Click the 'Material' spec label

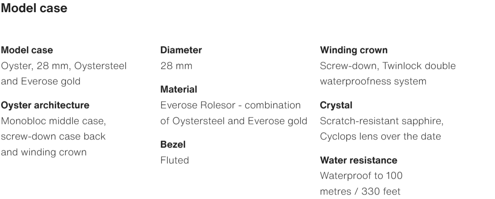click(179, 89)
